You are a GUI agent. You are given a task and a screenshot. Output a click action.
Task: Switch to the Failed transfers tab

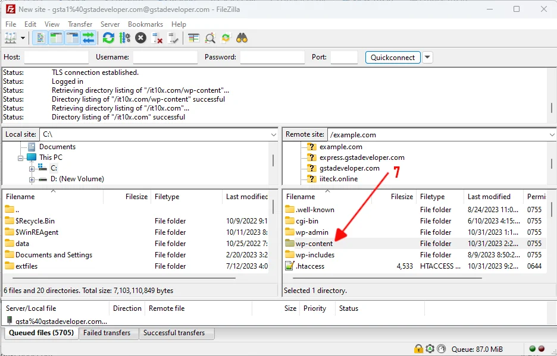click(x=107, y=333)
